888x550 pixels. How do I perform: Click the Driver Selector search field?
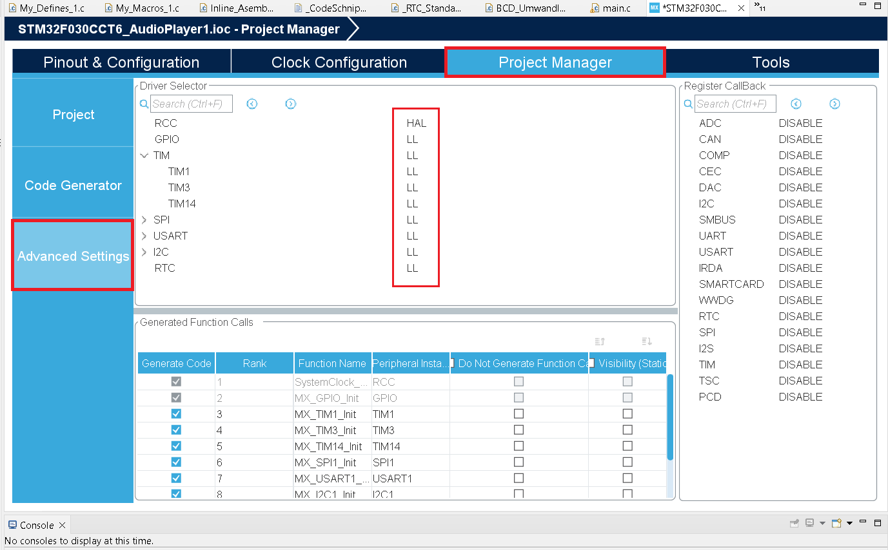click(x=192, y=104)
